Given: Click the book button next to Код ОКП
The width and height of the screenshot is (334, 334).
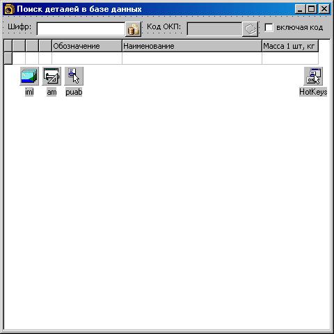Looking at the screenshot, I should 250,29.
